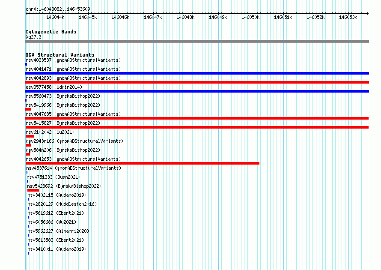Open the nsv5962627 (Almarri2020) label

58,231
